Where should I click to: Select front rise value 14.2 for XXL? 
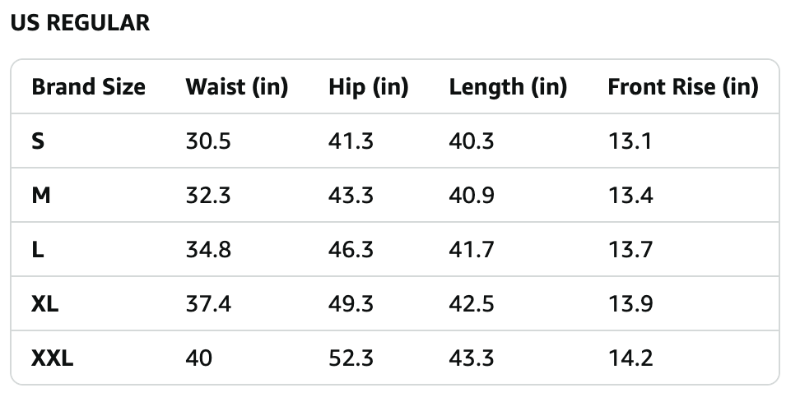click(x=630, y=358)
